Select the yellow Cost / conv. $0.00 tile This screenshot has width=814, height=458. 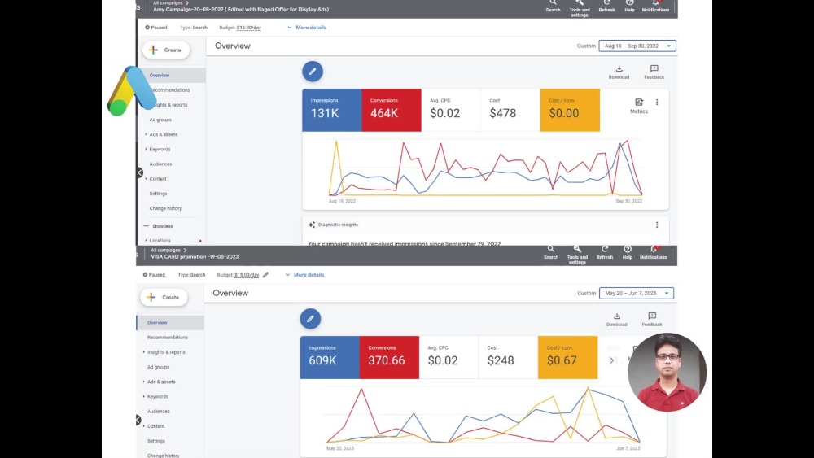pyautogui.click(x=570, y=110)
